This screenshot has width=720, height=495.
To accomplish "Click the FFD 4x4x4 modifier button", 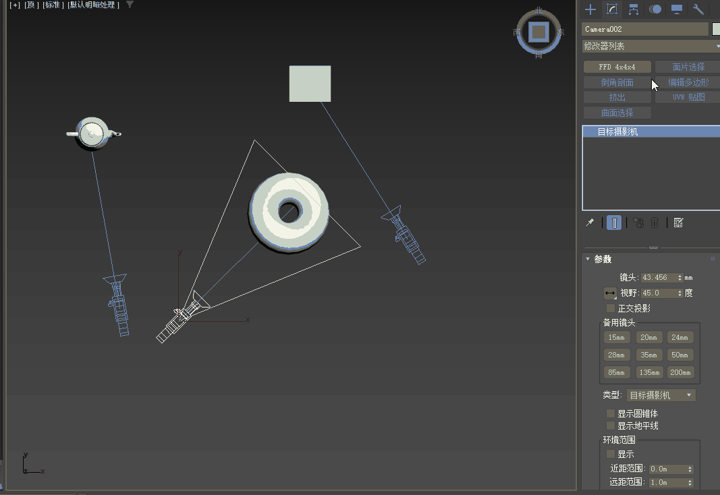I will tap(617, 67).
